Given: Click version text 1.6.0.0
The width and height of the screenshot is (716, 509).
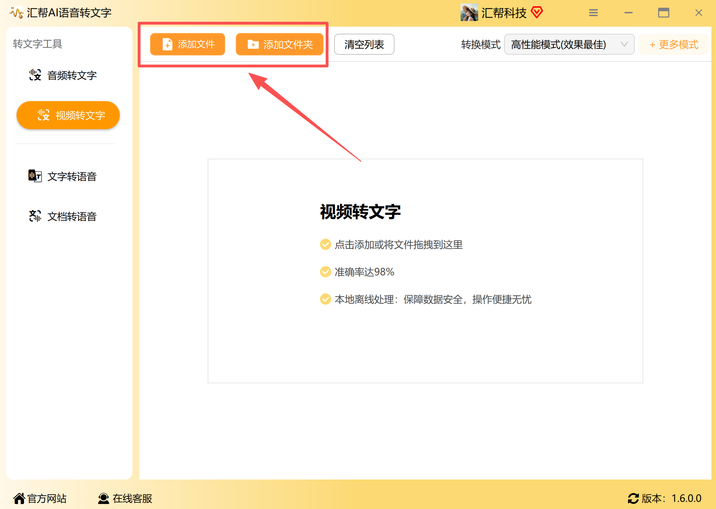Looking at the screenshot, I should click(x=686, y=498).
